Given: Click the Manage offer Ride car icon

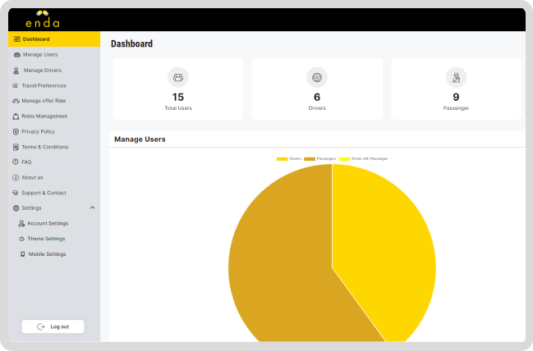Looking at the screenshot, I should [x=16, y=101].
